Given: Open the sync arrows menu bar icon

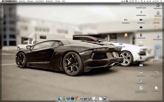Looking at the screenshot, I should click(x=133, y=1).
